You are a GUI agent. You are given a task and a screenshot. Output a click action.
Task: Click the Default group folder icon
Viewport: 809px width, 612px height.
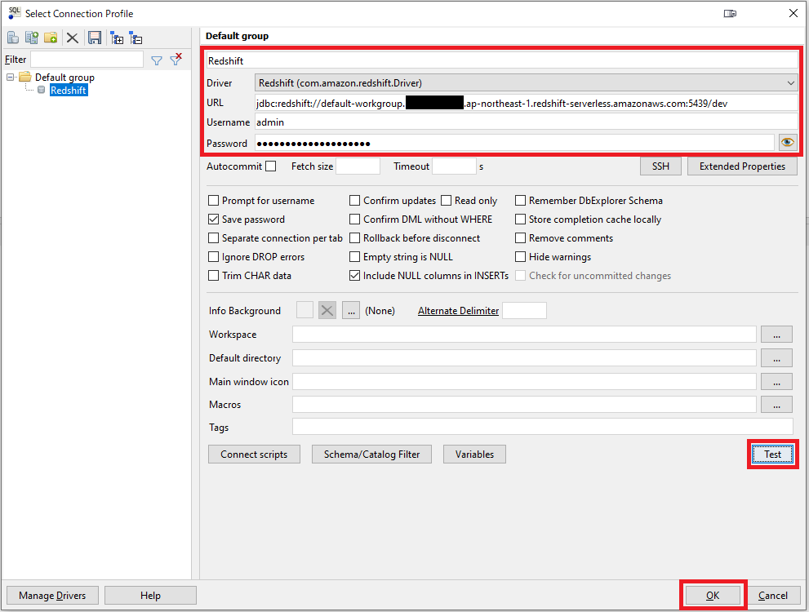[x=25, y=78]
